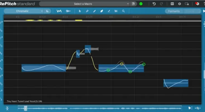Click the macro settings sliders icon
Image resolution: width=205 pixels, height=112 pixels.
click(134, 4)
